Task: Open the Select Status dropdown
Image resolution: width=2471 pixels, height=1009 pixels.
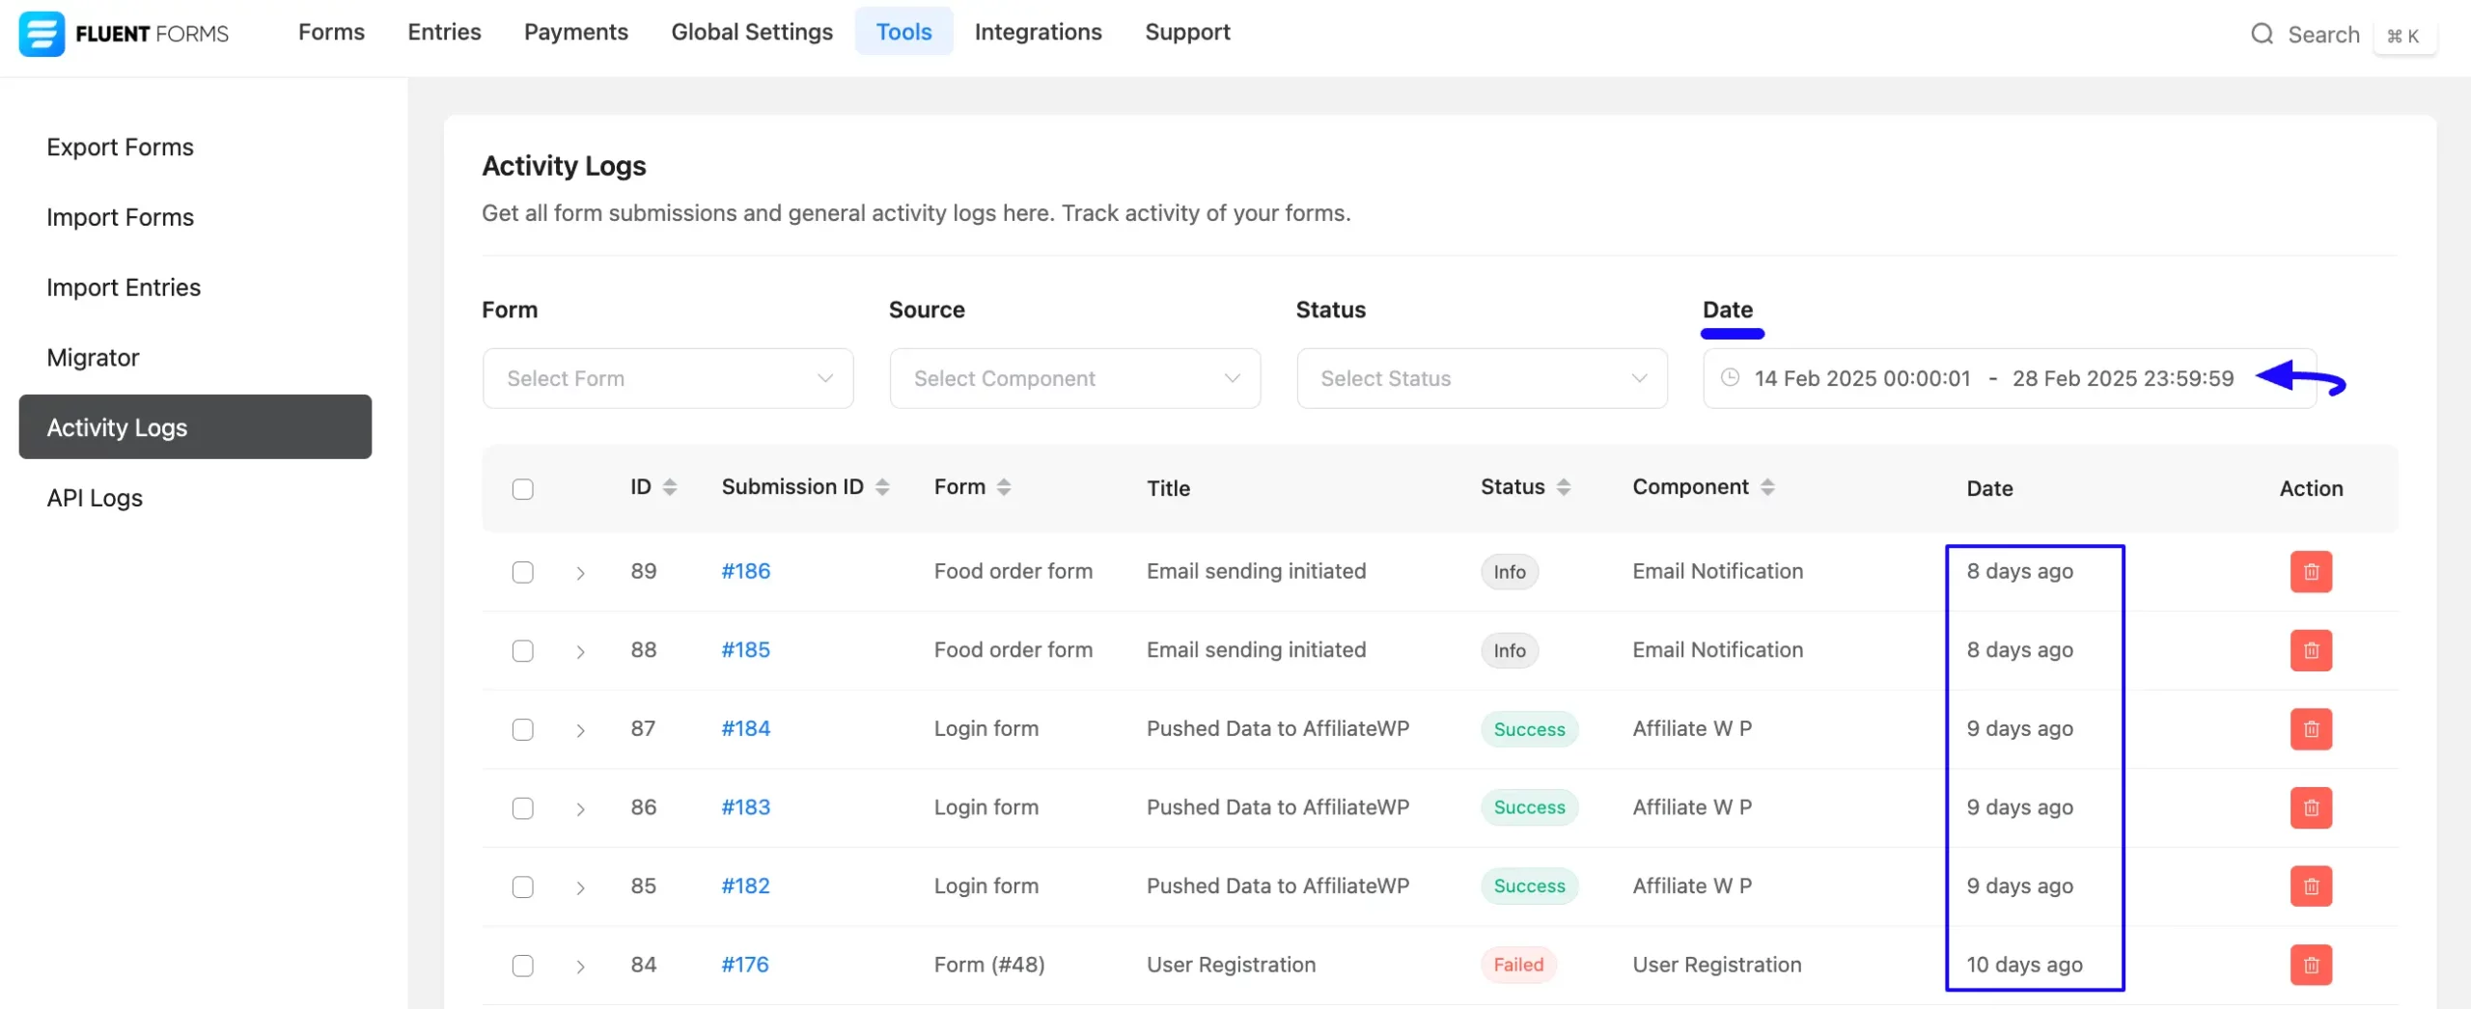Action: click(1482, 378)
